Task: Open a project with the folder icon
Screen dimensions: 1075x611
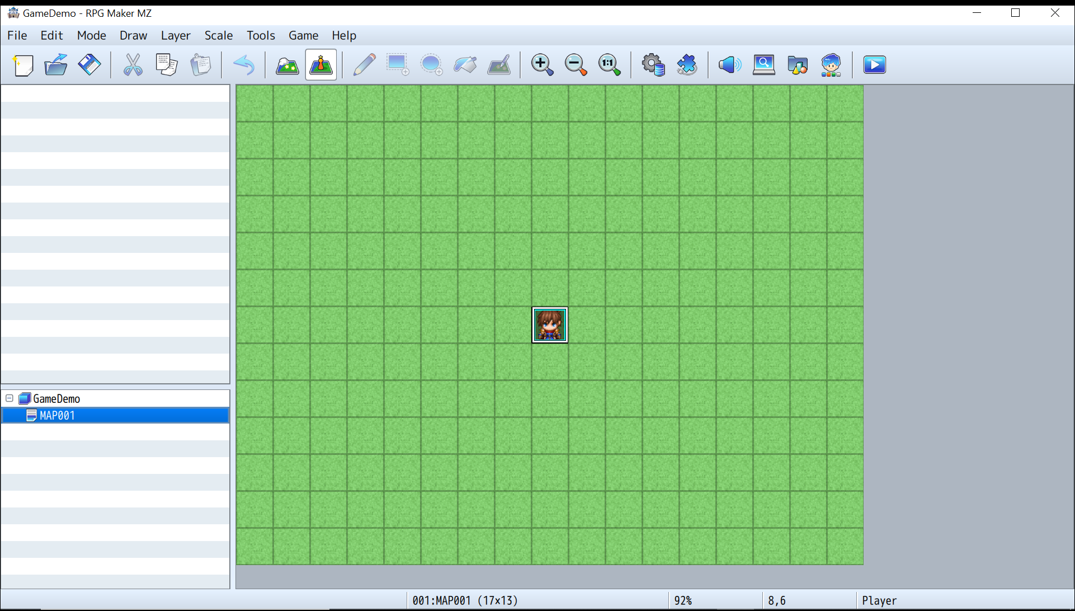Action: (56, 65)
